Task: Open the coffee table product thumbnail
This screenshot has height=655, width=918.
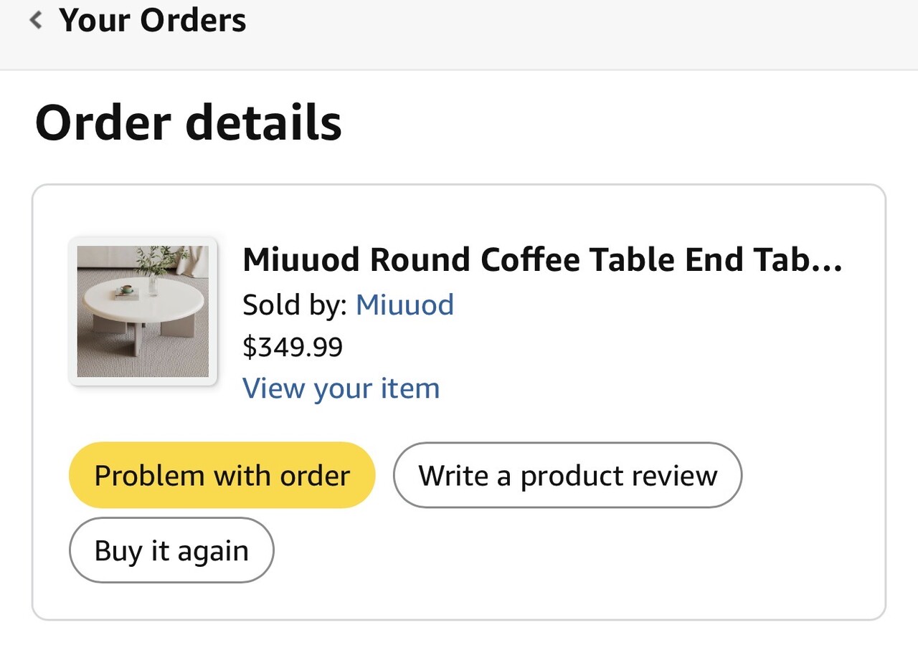Action: pos(143,312)
